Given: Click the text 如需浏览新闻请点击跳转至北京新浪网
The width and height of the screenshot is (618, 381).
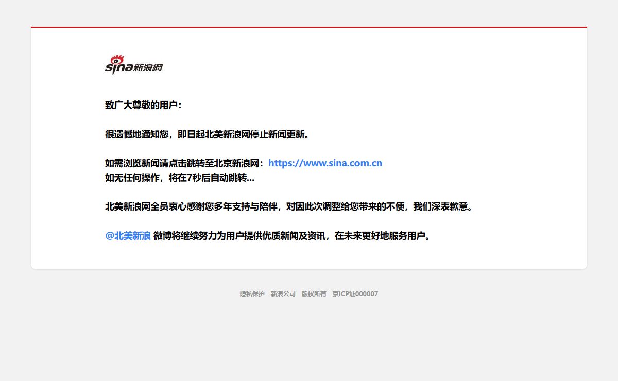Looking at the screenshot, I should tap(184, 163).
